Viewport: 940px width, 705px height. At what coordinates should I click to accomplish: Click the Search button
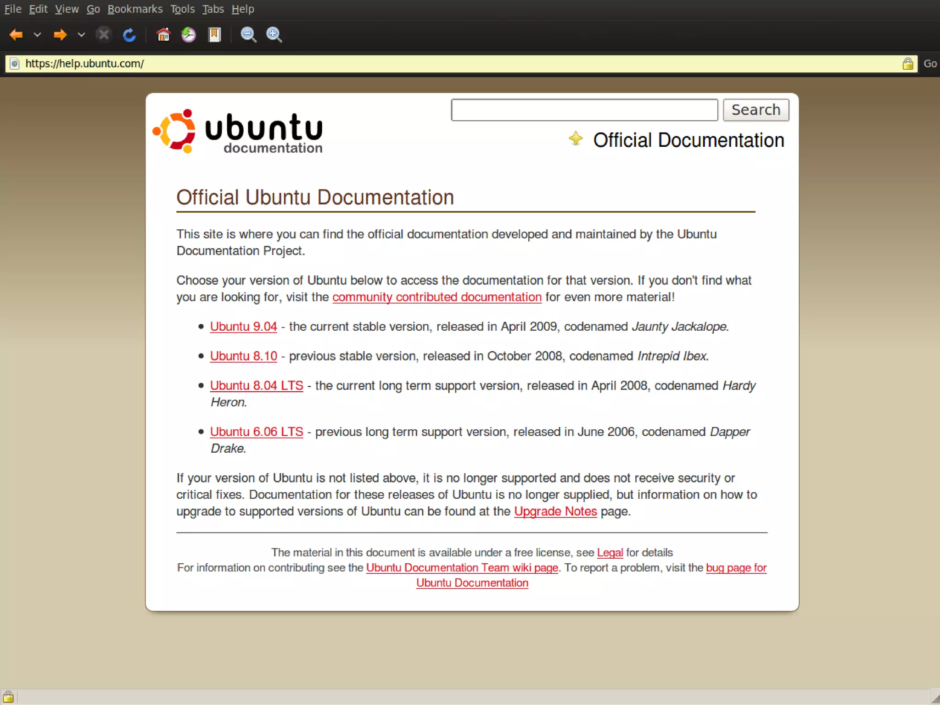coord(755,110)
